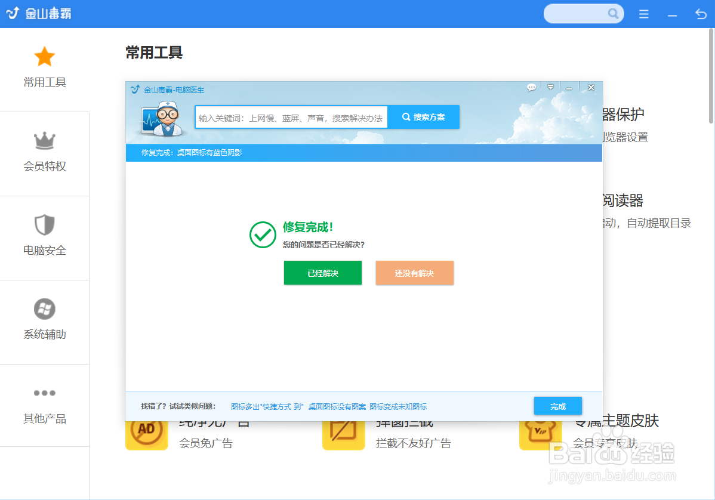Click the 完成 button
The height and width of the screenshot is (500, 715).
[x=557, y=406]
